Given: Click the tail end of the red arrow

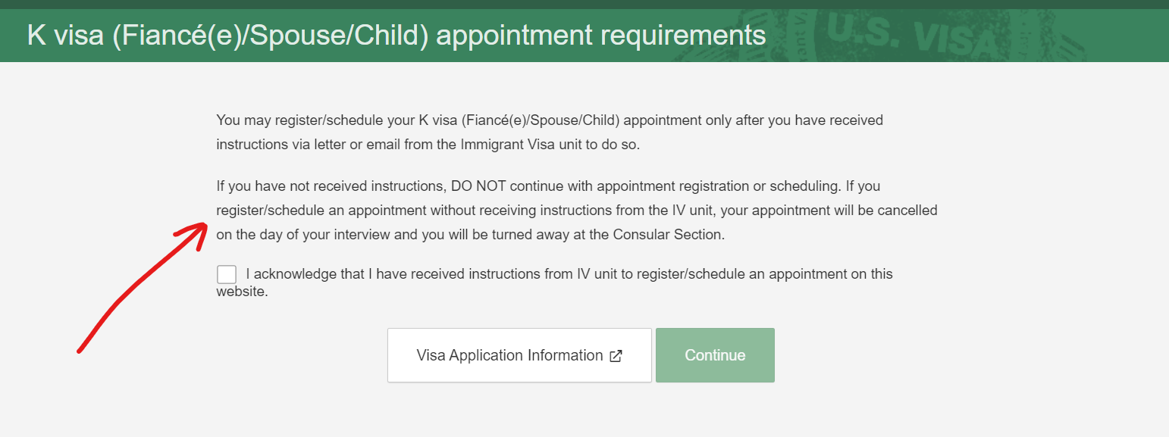Looking at the screenshot, I should pyautogui.click(x=82, y=348).
